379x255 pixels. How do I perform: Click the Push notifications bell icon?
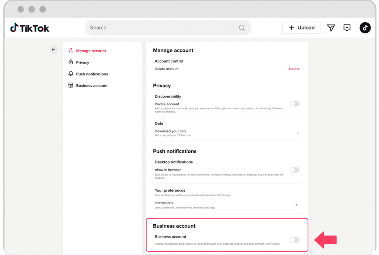tap(71, 74)
